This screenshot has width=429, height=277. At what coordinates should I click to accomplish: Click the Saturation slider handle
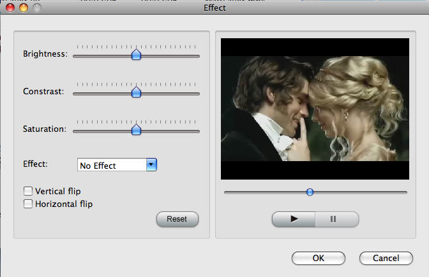point(136,130)
